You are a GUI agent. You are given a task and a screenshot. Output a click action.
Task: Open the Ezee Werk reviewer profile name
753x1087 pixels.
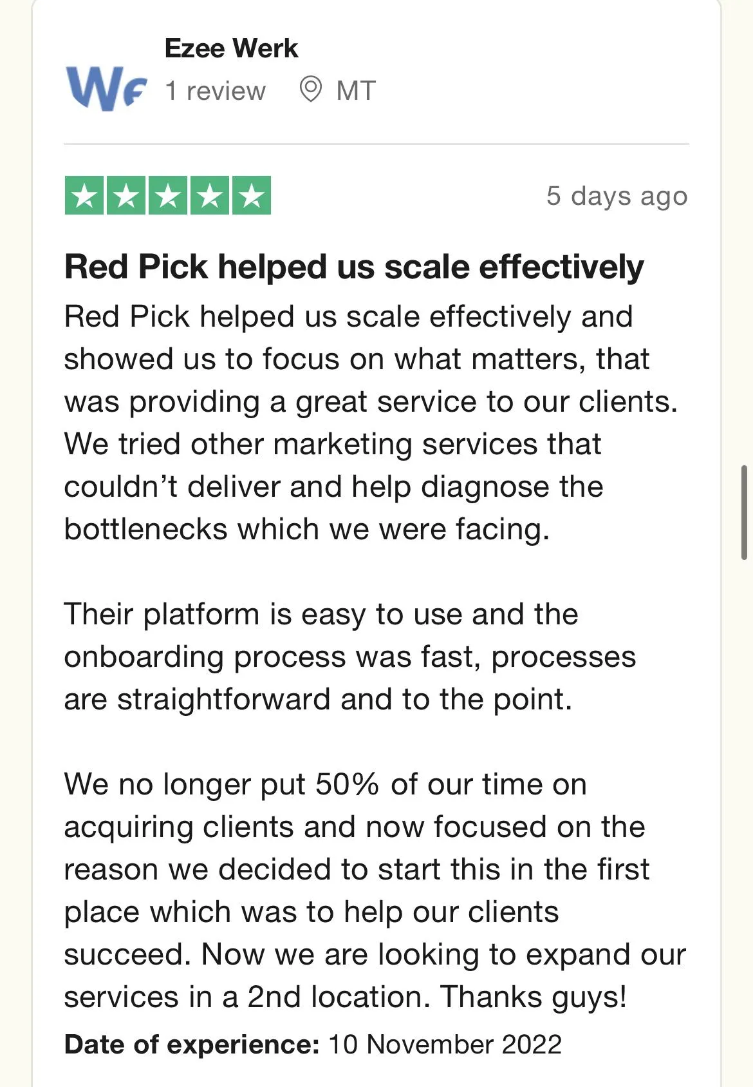231,48
